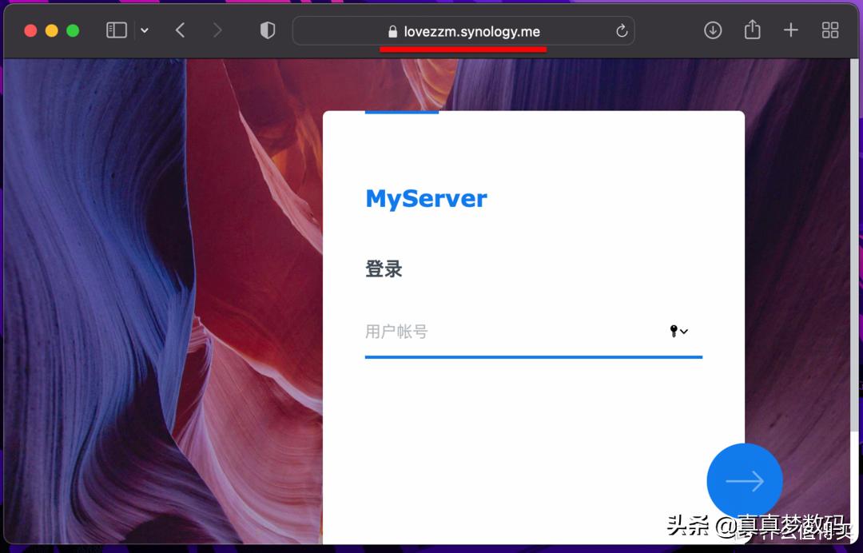Open the Share menu
The image size is (863, 553).
tap(752, 29)
